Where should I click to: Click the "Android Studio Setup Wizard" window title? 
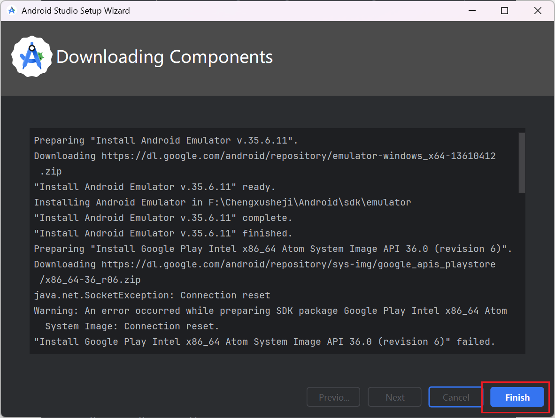click(76, 11)
